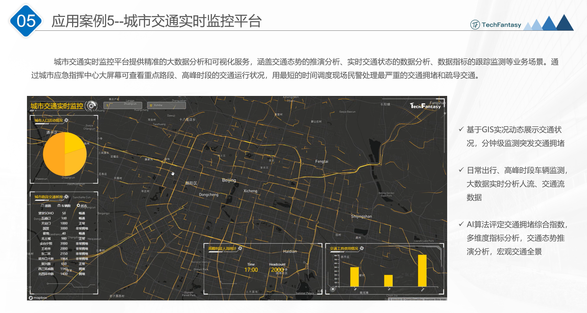Click the 交通工具使用情况 panel title
The height and width of the screenshot is (313, 587).
(344, 248)
